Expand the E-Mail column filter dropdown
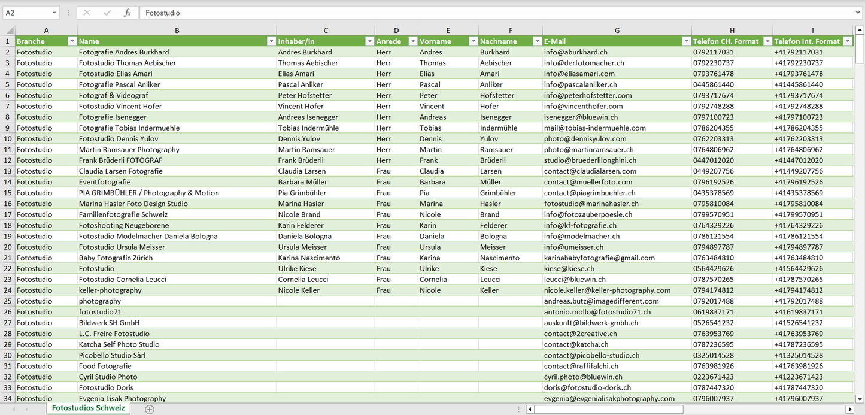 (x=686, y=41)
